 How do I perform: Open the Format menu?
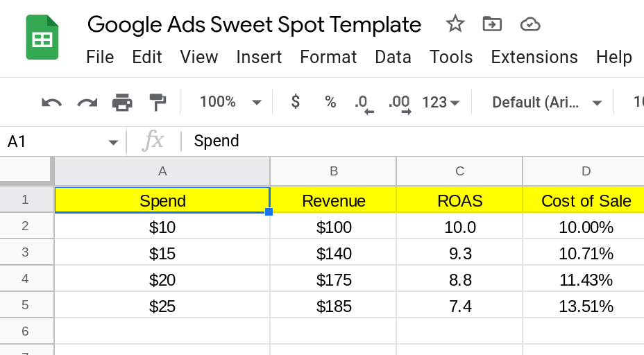(328, 57)
